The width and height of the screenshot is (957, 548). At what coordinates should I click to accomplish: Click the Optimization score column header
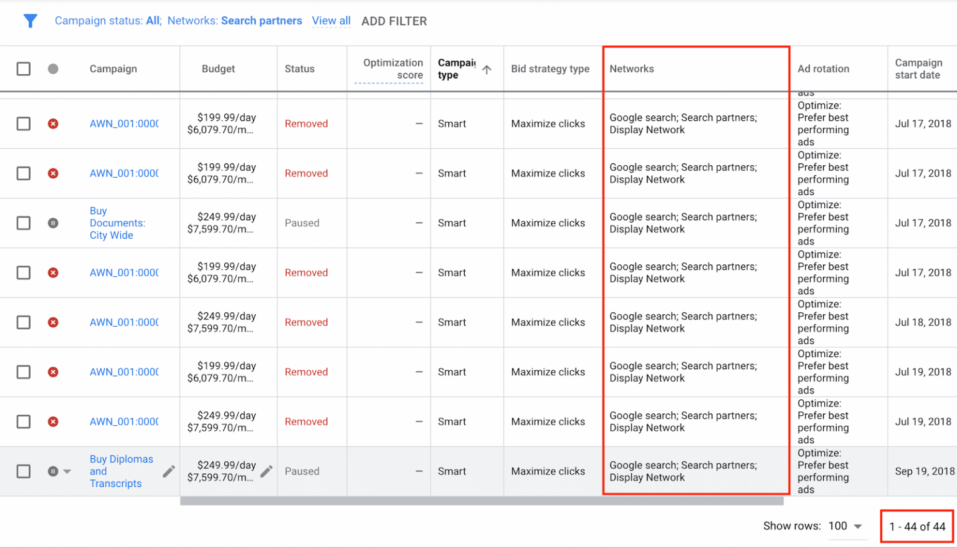393,69
